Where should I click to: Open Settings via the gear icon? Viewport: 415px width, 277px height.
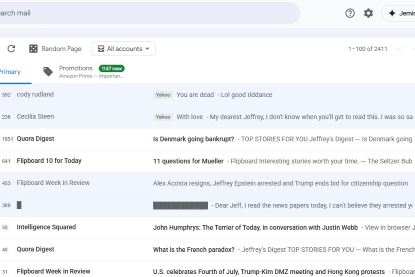pos(368,13)
